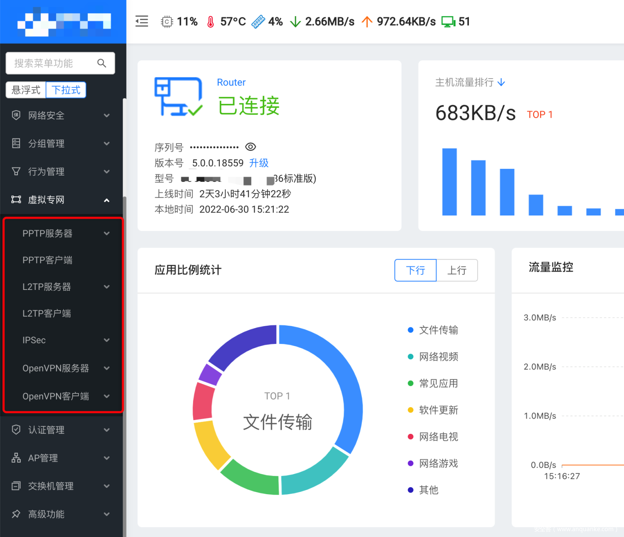This screenshot has height=537, width=624.
Task: Click the 认证管理 shield-check icon
Action: tap(16, 430)
